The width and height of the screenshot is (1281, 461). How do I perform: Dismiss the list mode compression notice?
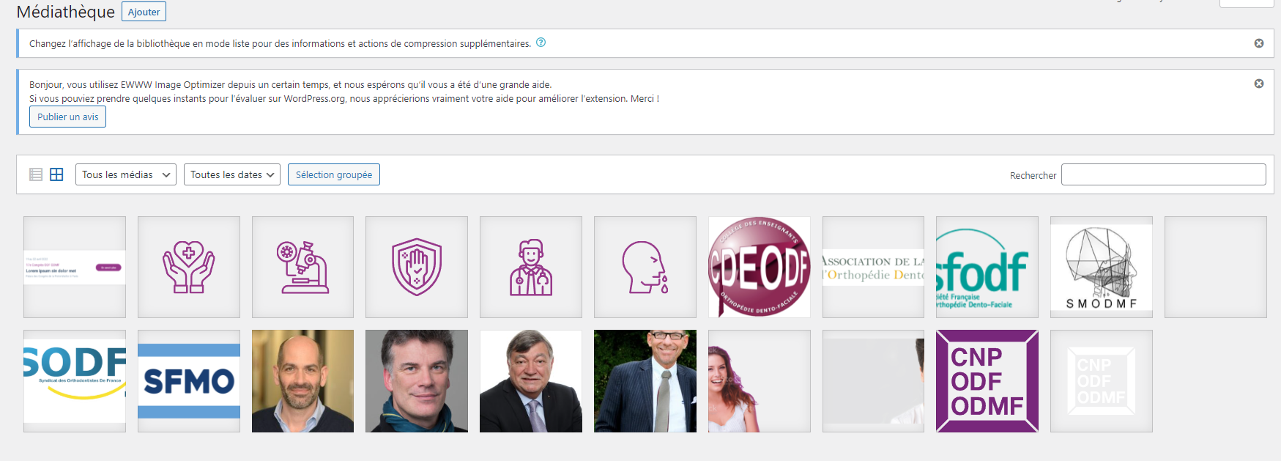tap(1258, 43)
